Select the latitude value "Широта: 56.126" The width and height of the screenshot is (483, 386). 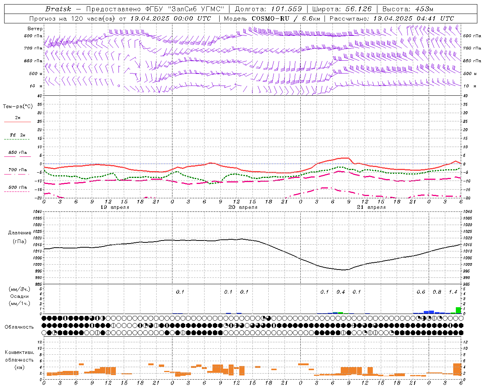click(342, 9)
